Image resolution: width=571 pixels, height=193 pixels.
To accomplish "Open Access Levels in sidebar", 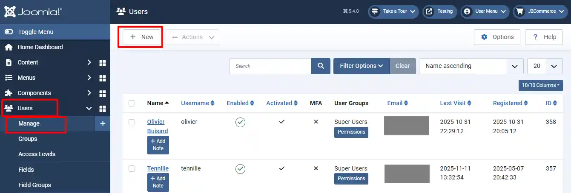I will (37, 154).
